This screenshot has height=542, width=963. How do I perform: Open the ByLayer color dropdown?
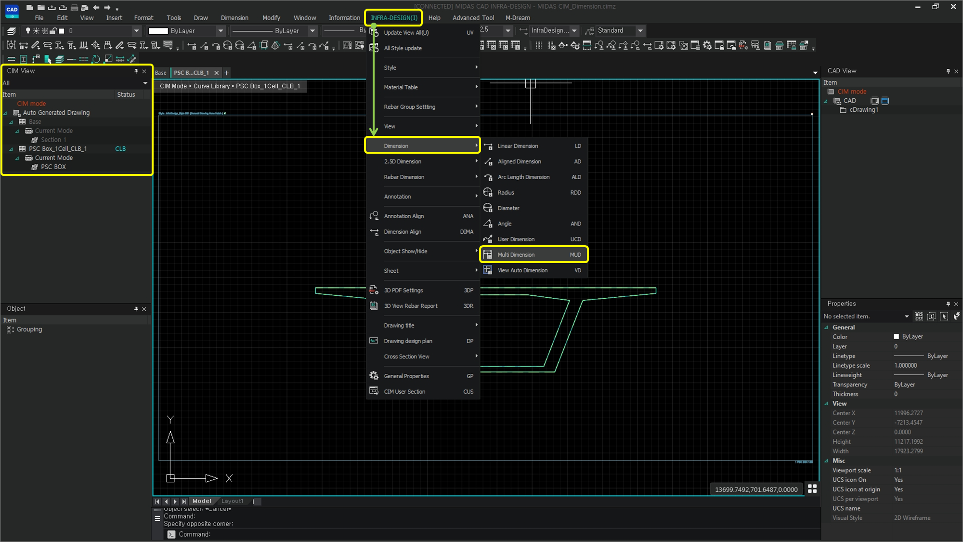pyautogui.click(x=221, y=31)
